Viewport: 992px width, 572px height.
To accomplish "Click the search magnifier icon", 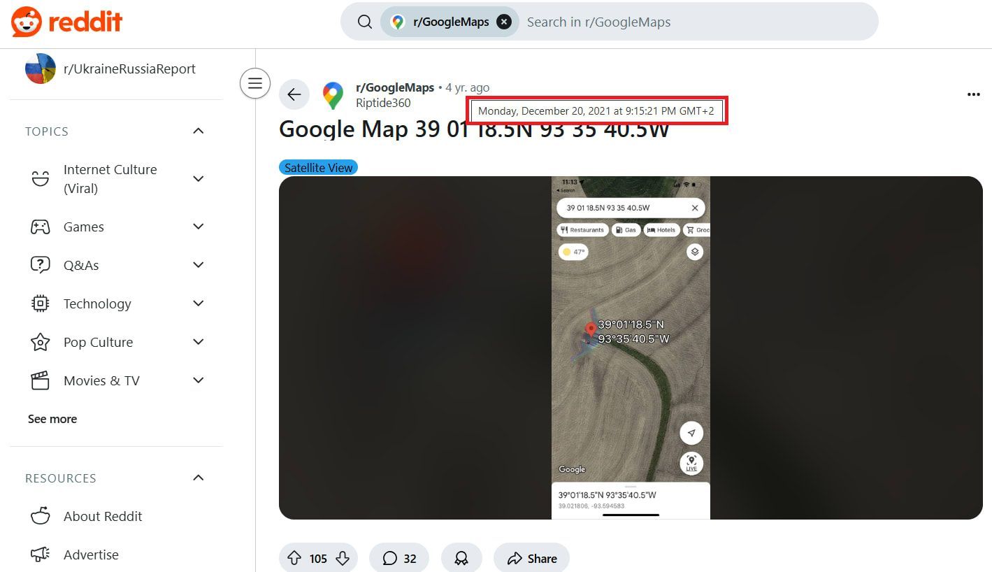I will point(364,22).
